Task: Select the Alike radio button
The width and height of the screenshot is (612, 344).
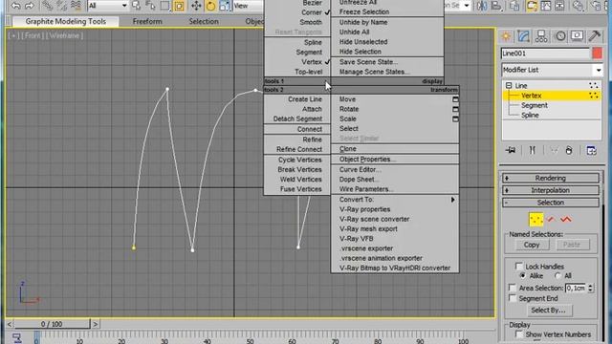Action: (x=523, y=276)
